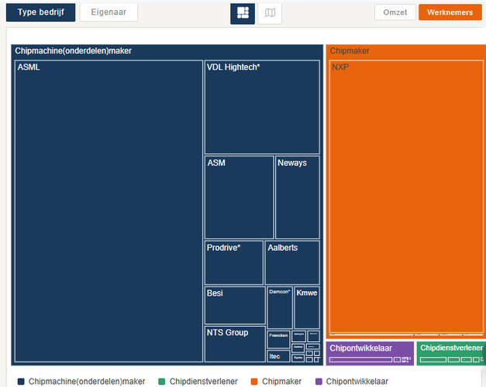
Task: Select the Frencken block
Action: [278, 339]
